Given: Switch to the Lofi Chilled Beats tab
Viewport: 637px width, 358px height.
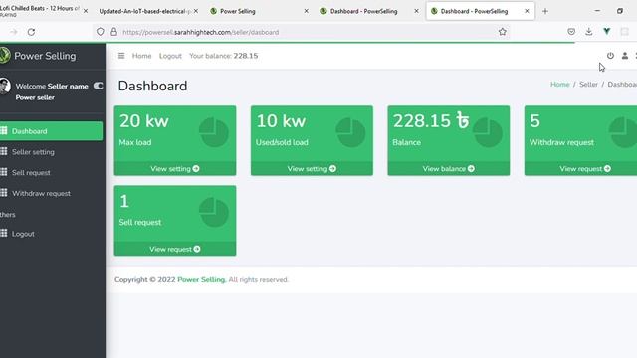Looking at the screenshot, I should tap(40, 11).
